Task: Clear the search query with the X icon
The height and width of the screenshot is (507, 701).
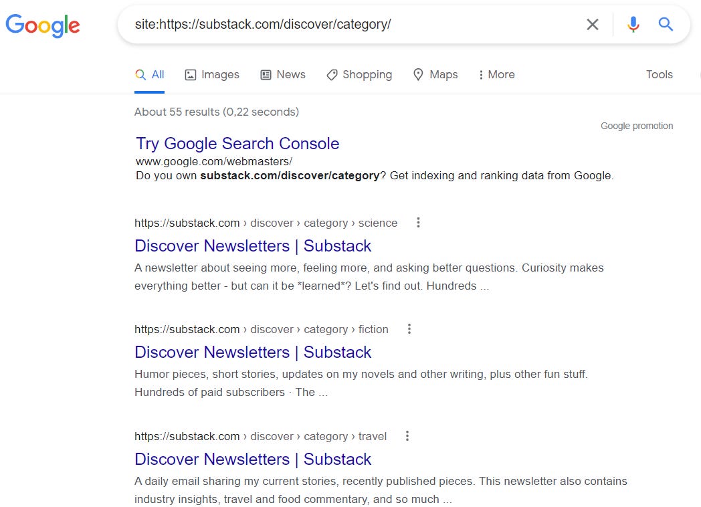Action: click(593, 24)
